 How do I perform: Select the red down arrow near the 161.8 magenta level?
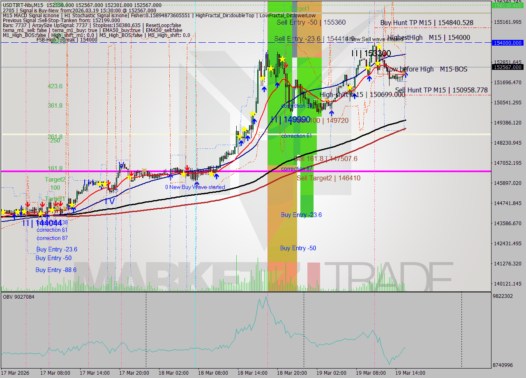pyautogui.click(x=187, y=168)
